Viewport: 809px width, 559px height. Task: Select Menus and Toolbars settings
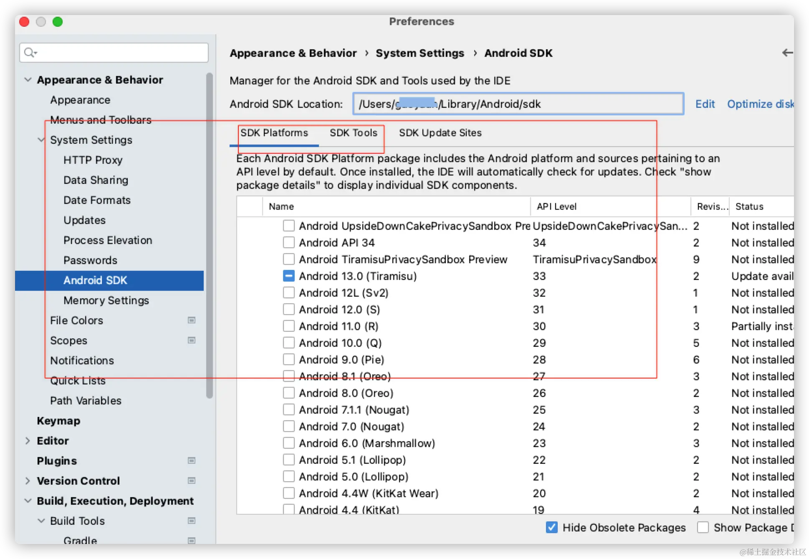click(101, 120)
